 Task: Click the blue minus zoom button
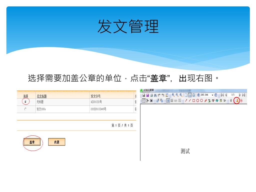coord(216,95)
